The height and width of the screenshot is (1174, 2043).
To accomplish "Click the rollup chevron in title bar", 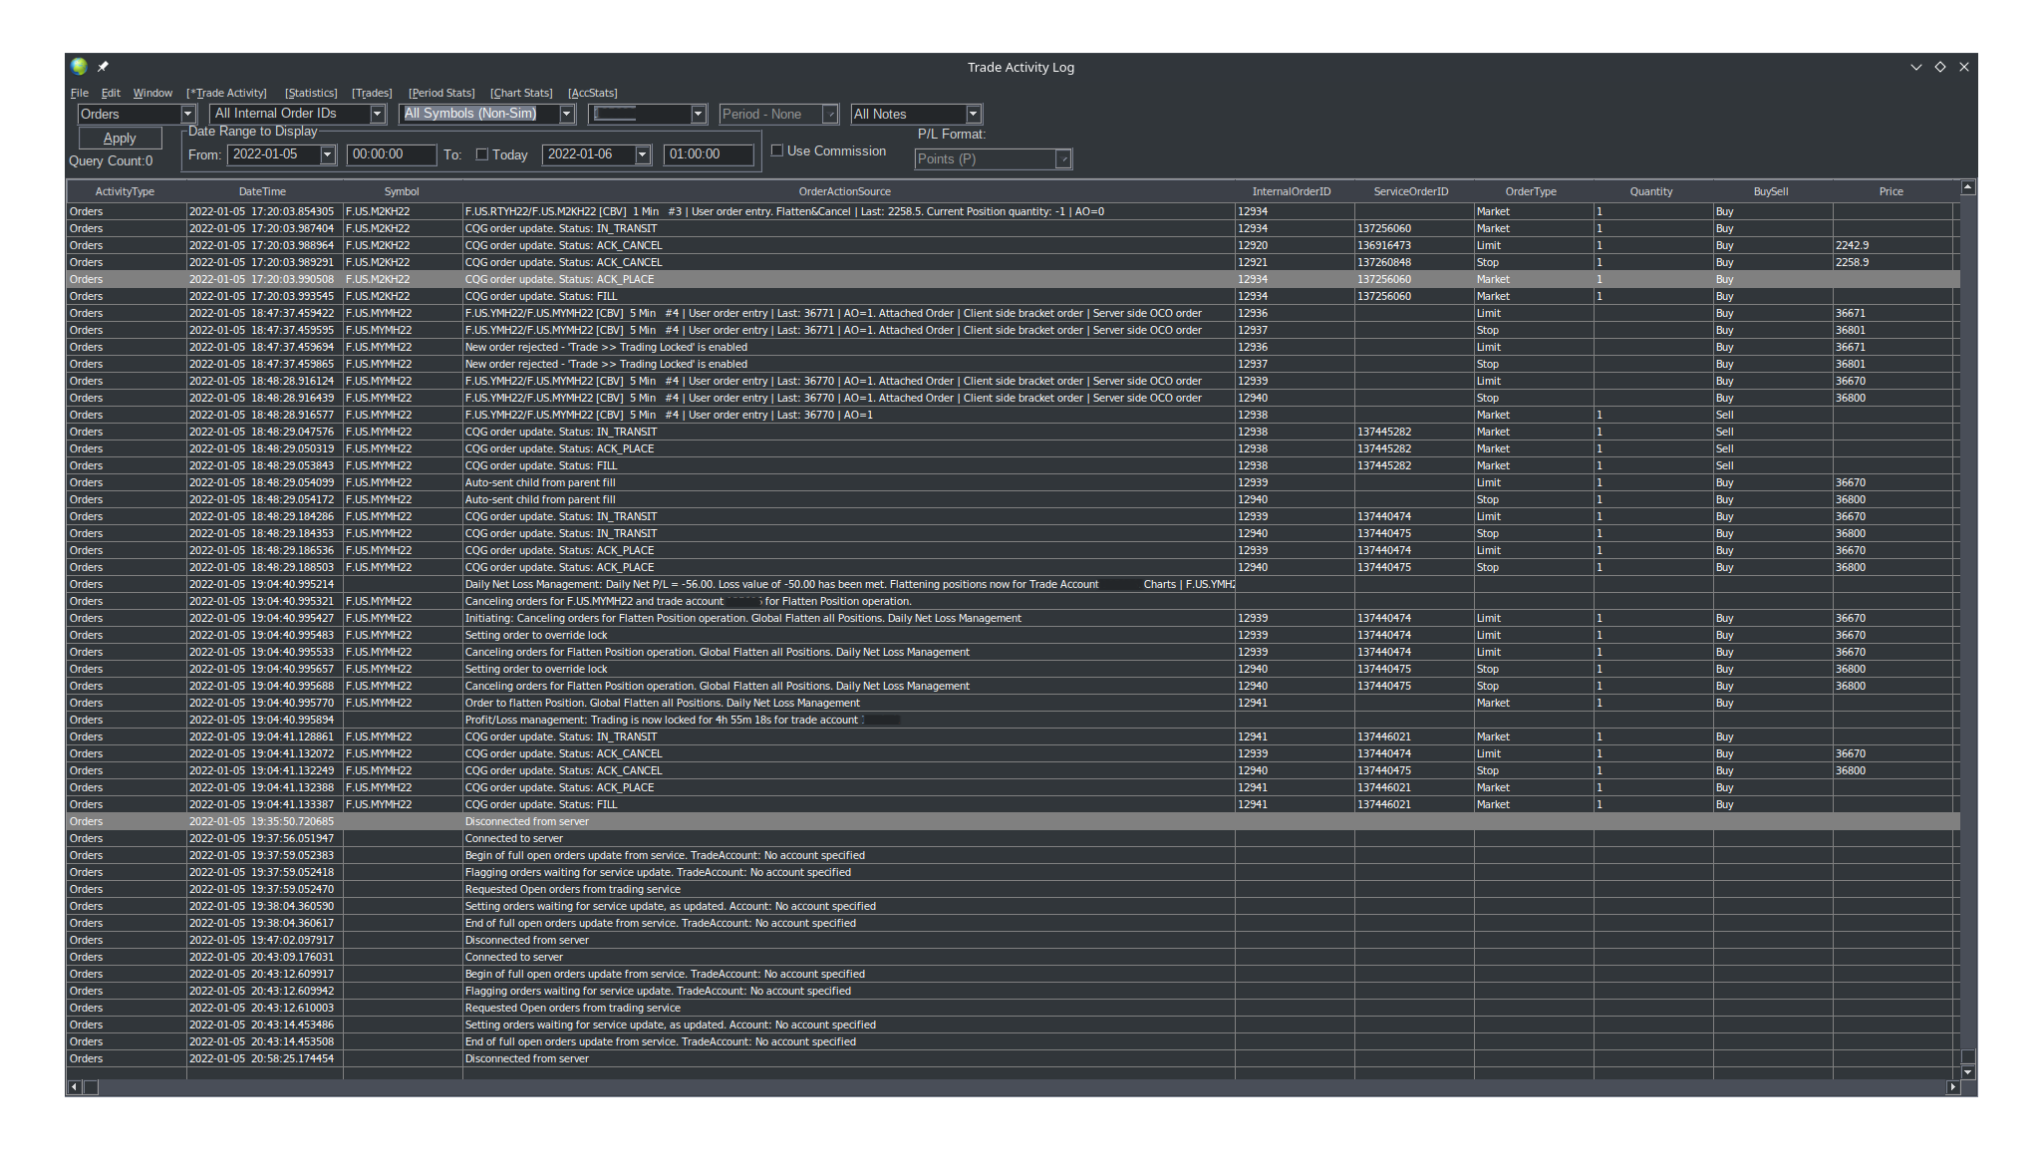I will tap(1915, 67).
